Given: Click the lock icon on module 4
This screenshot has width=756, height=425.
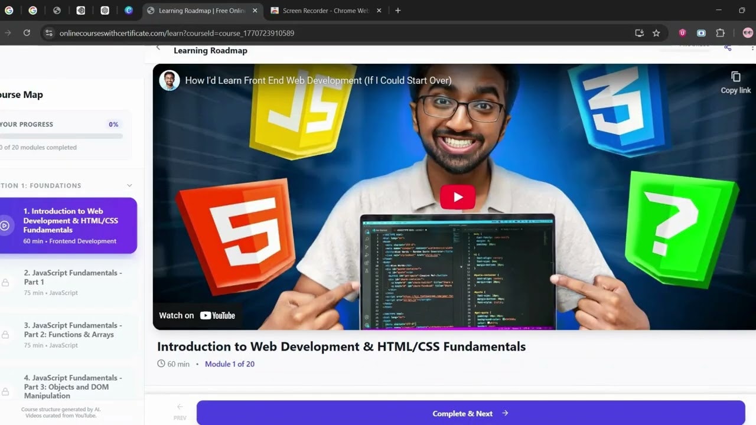Looking at the screenshot, I should coord(5,391).
